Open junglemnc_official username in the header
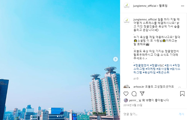The height and width of the screenshot is (120, 187). [145, 6]
